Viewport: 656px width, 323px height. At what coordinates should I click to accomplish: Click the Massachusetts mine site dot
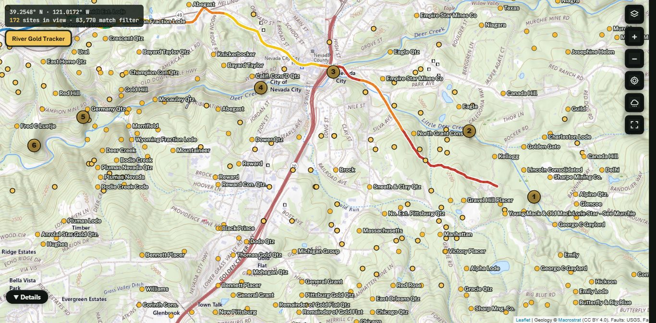tap(359, 231)
